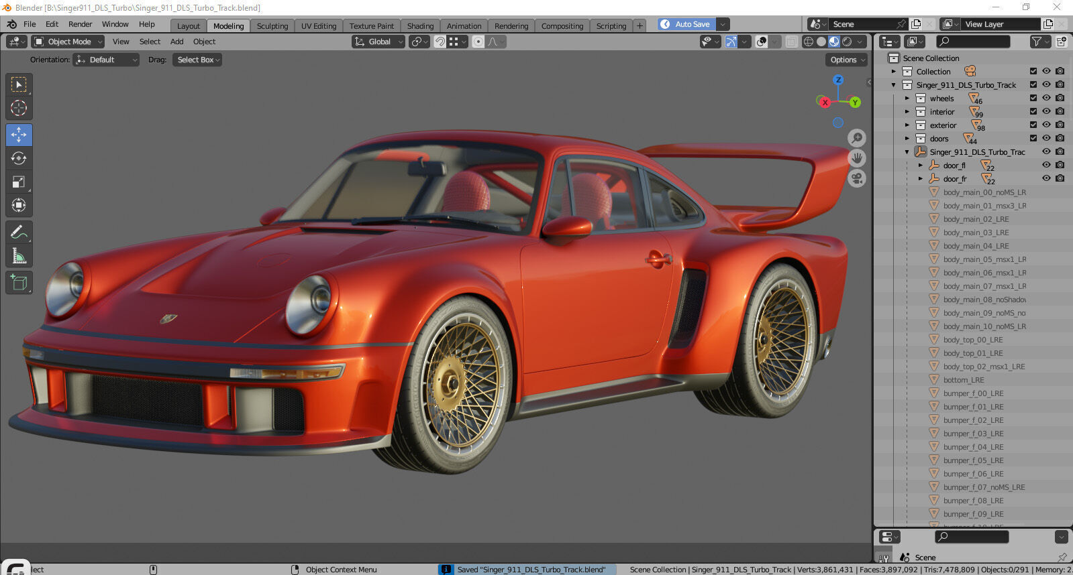Toggle show overlays icon
The width and height of the screenshot is (1073, 575).
[x=762, y=42]
